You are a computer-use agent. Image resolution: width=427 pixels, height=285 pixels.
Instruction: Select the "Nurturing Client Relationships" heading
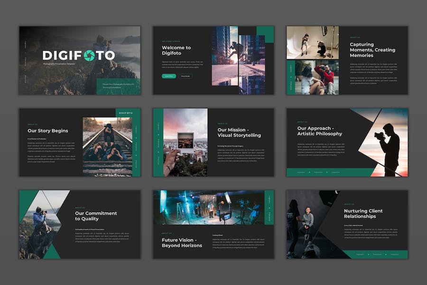pos(363,214)
